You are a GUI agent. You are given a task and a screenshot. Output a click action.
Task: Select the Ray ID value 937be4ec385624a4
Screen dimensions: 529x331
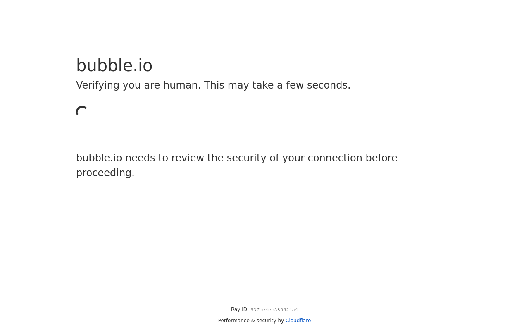click(x=274, y=310)
